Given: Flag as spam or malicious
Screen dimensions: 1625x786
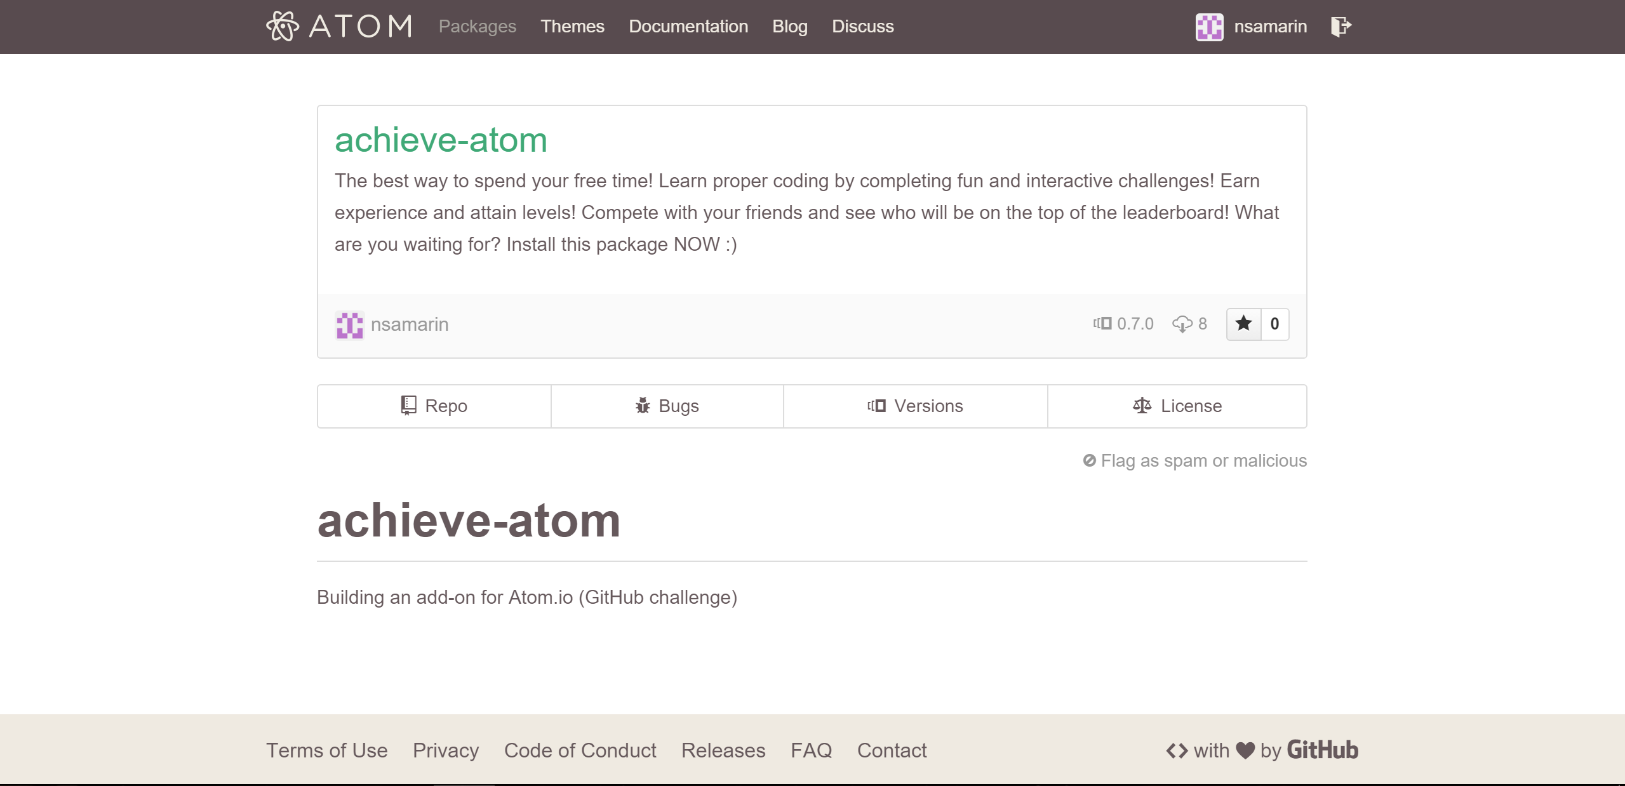Looking at the screenshot, I should pos(1194,460).
